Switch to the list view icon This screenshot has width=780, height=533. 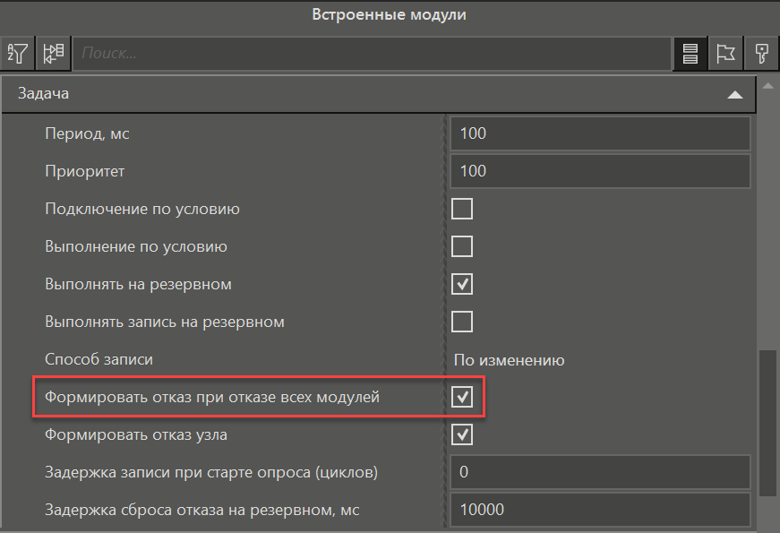[690, 53]
